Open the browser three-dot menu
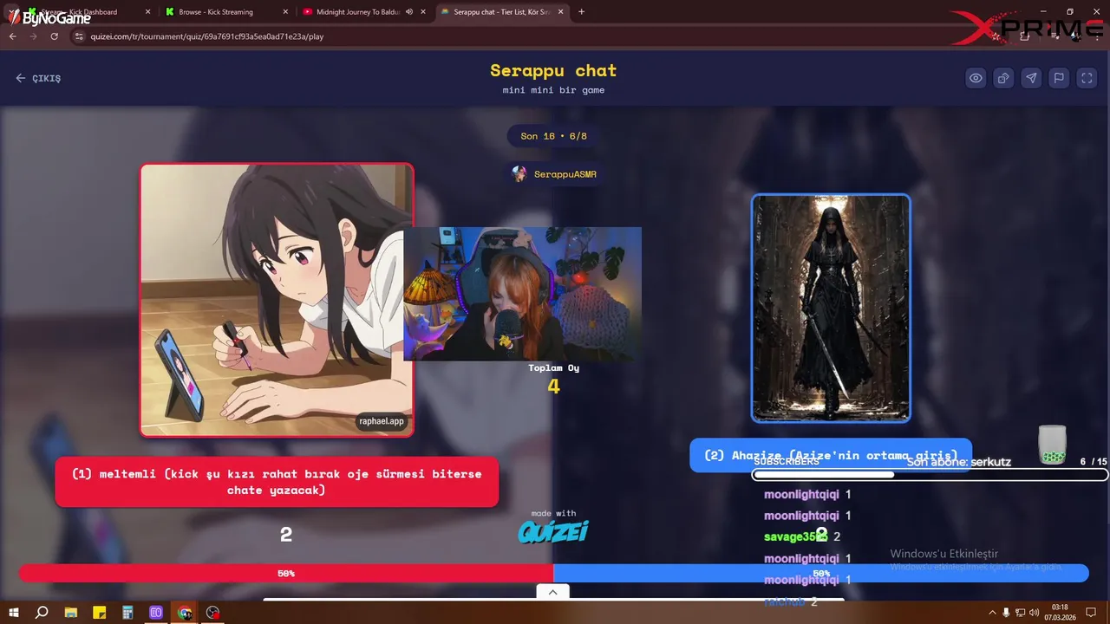 [x=1095, y=36]
